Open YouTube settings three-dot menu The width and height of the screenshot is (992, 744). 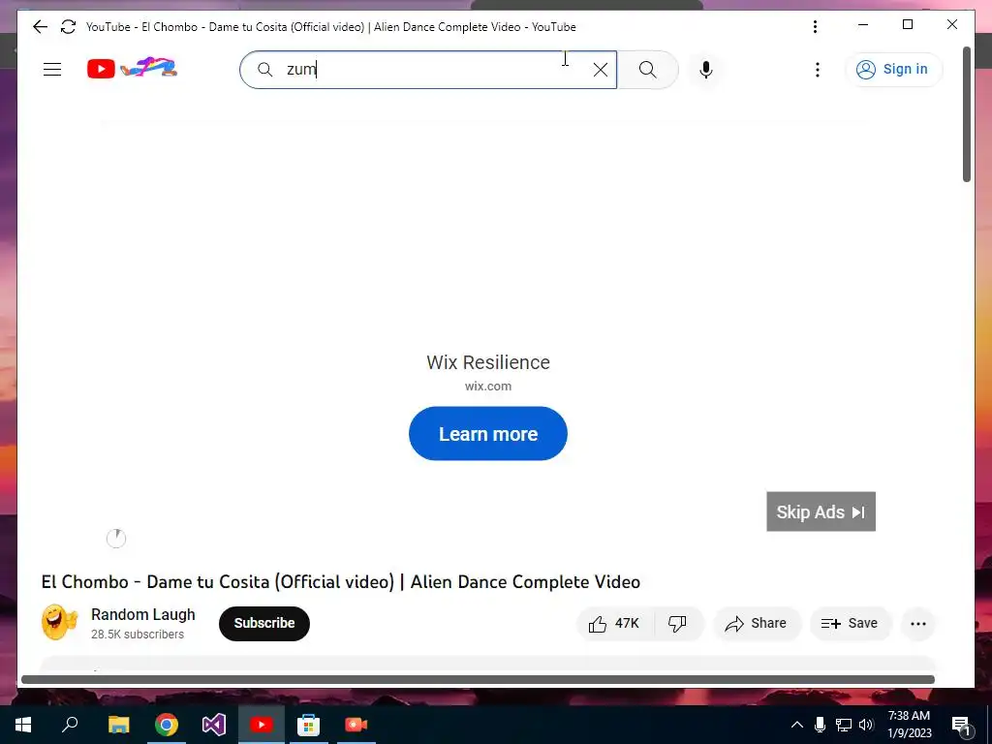tap(818, 70)
